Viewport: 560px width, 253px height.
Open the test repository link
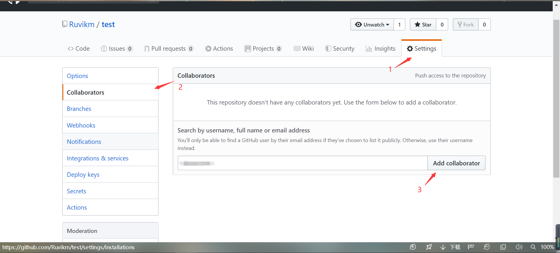point(108,24)
